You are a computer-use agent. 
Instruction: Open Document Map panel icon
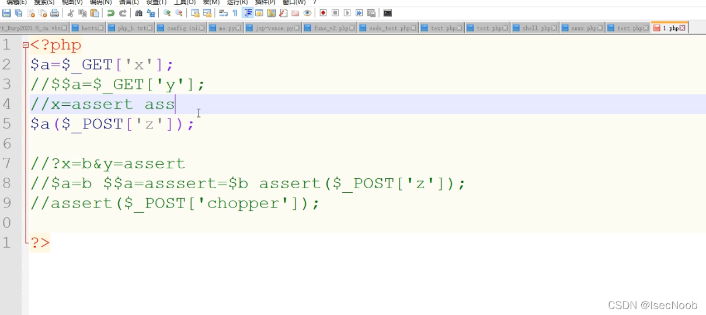271,13
